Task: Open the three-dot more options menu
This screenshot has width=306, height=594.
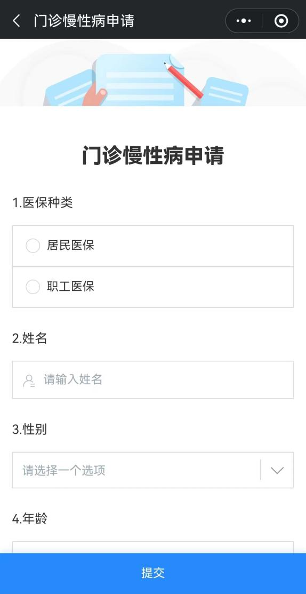Action: tap(244, 21)
